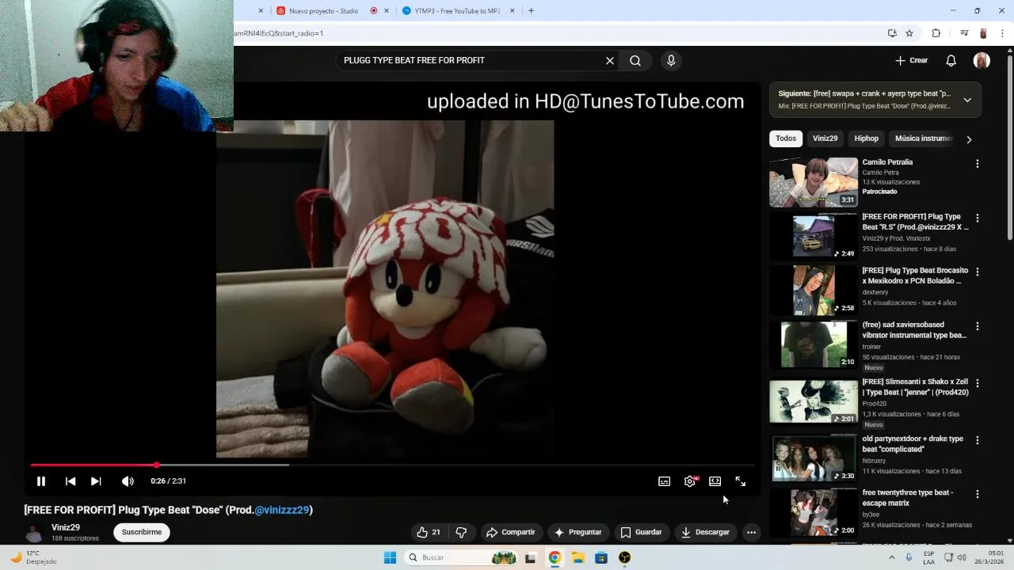The width and height of the screenshot is (1014, 570).
Task: Open Chrome from the taskbar
Action: (x=555, y=557)
